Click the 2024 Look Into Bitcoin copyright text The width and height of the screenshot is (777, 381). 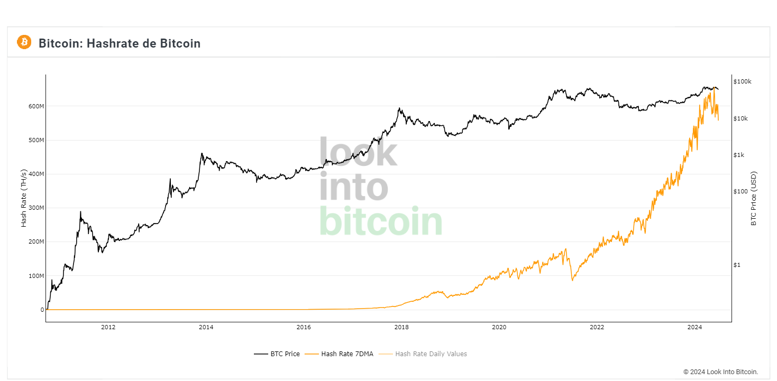tap(720, 371)
